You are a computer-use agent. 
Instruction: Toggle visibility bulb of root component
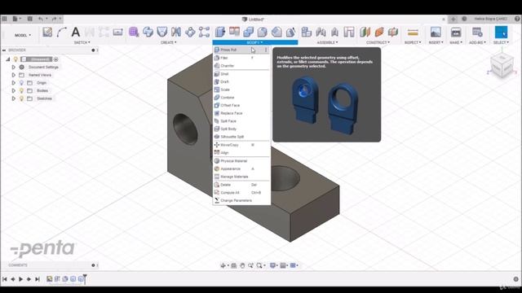(15, 59)
